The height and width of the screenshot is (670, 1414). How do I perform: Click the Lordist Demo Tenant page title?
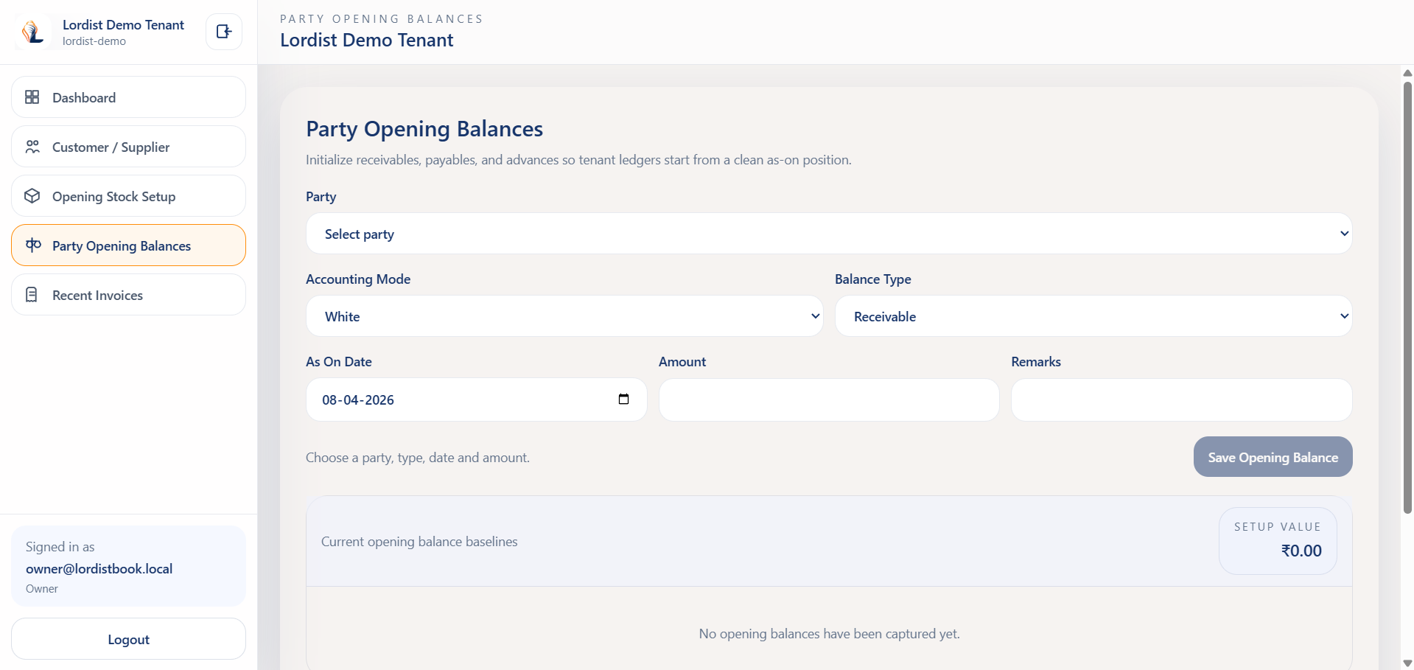coord(366,41)
